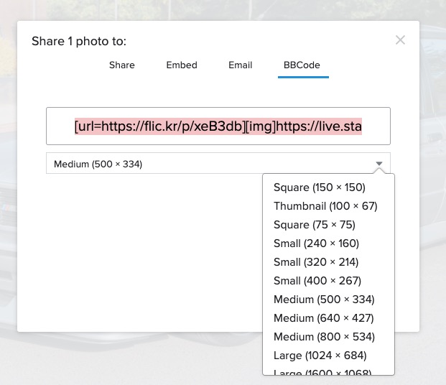This screenshot has width=446, height=385.
Task: Click the size dropdown arrow icon
Action: [x=379, y=164]
